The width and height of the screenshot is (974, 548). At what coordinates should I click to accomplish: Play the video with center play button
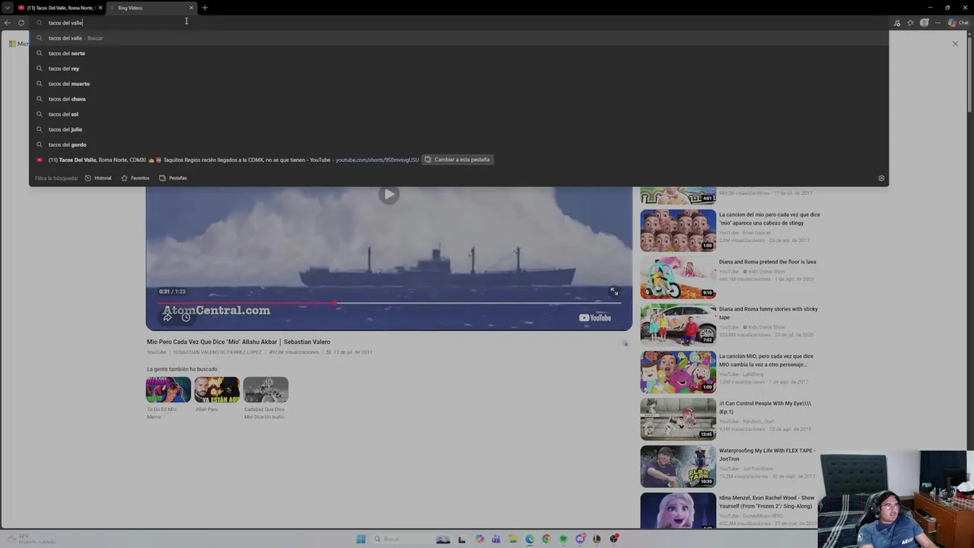pyautogui.click(x=389, y=194)
